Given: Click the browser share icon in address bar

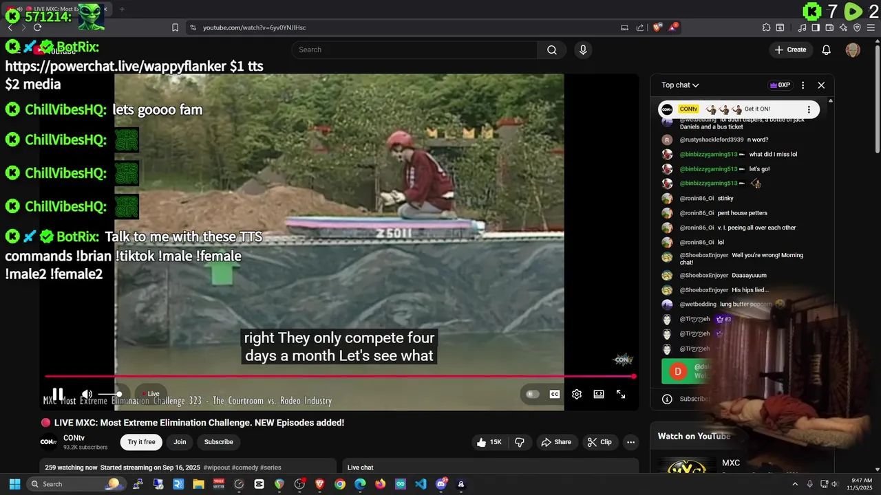Looking at the screenshot, I should tap(640, 27).
